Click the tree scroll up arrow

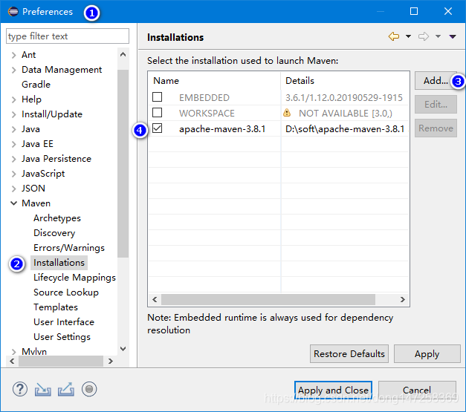[123, 54]
